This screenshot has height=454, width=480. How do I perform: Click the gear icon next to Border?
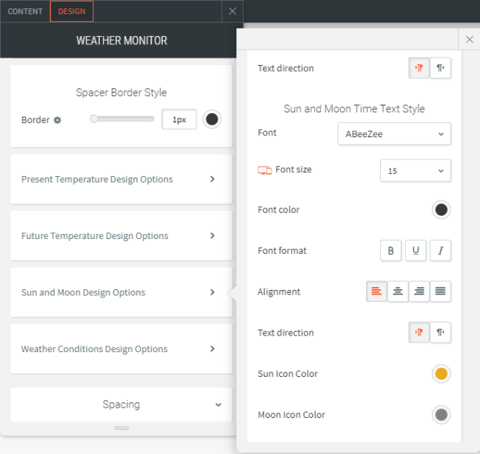click(58, 120)
